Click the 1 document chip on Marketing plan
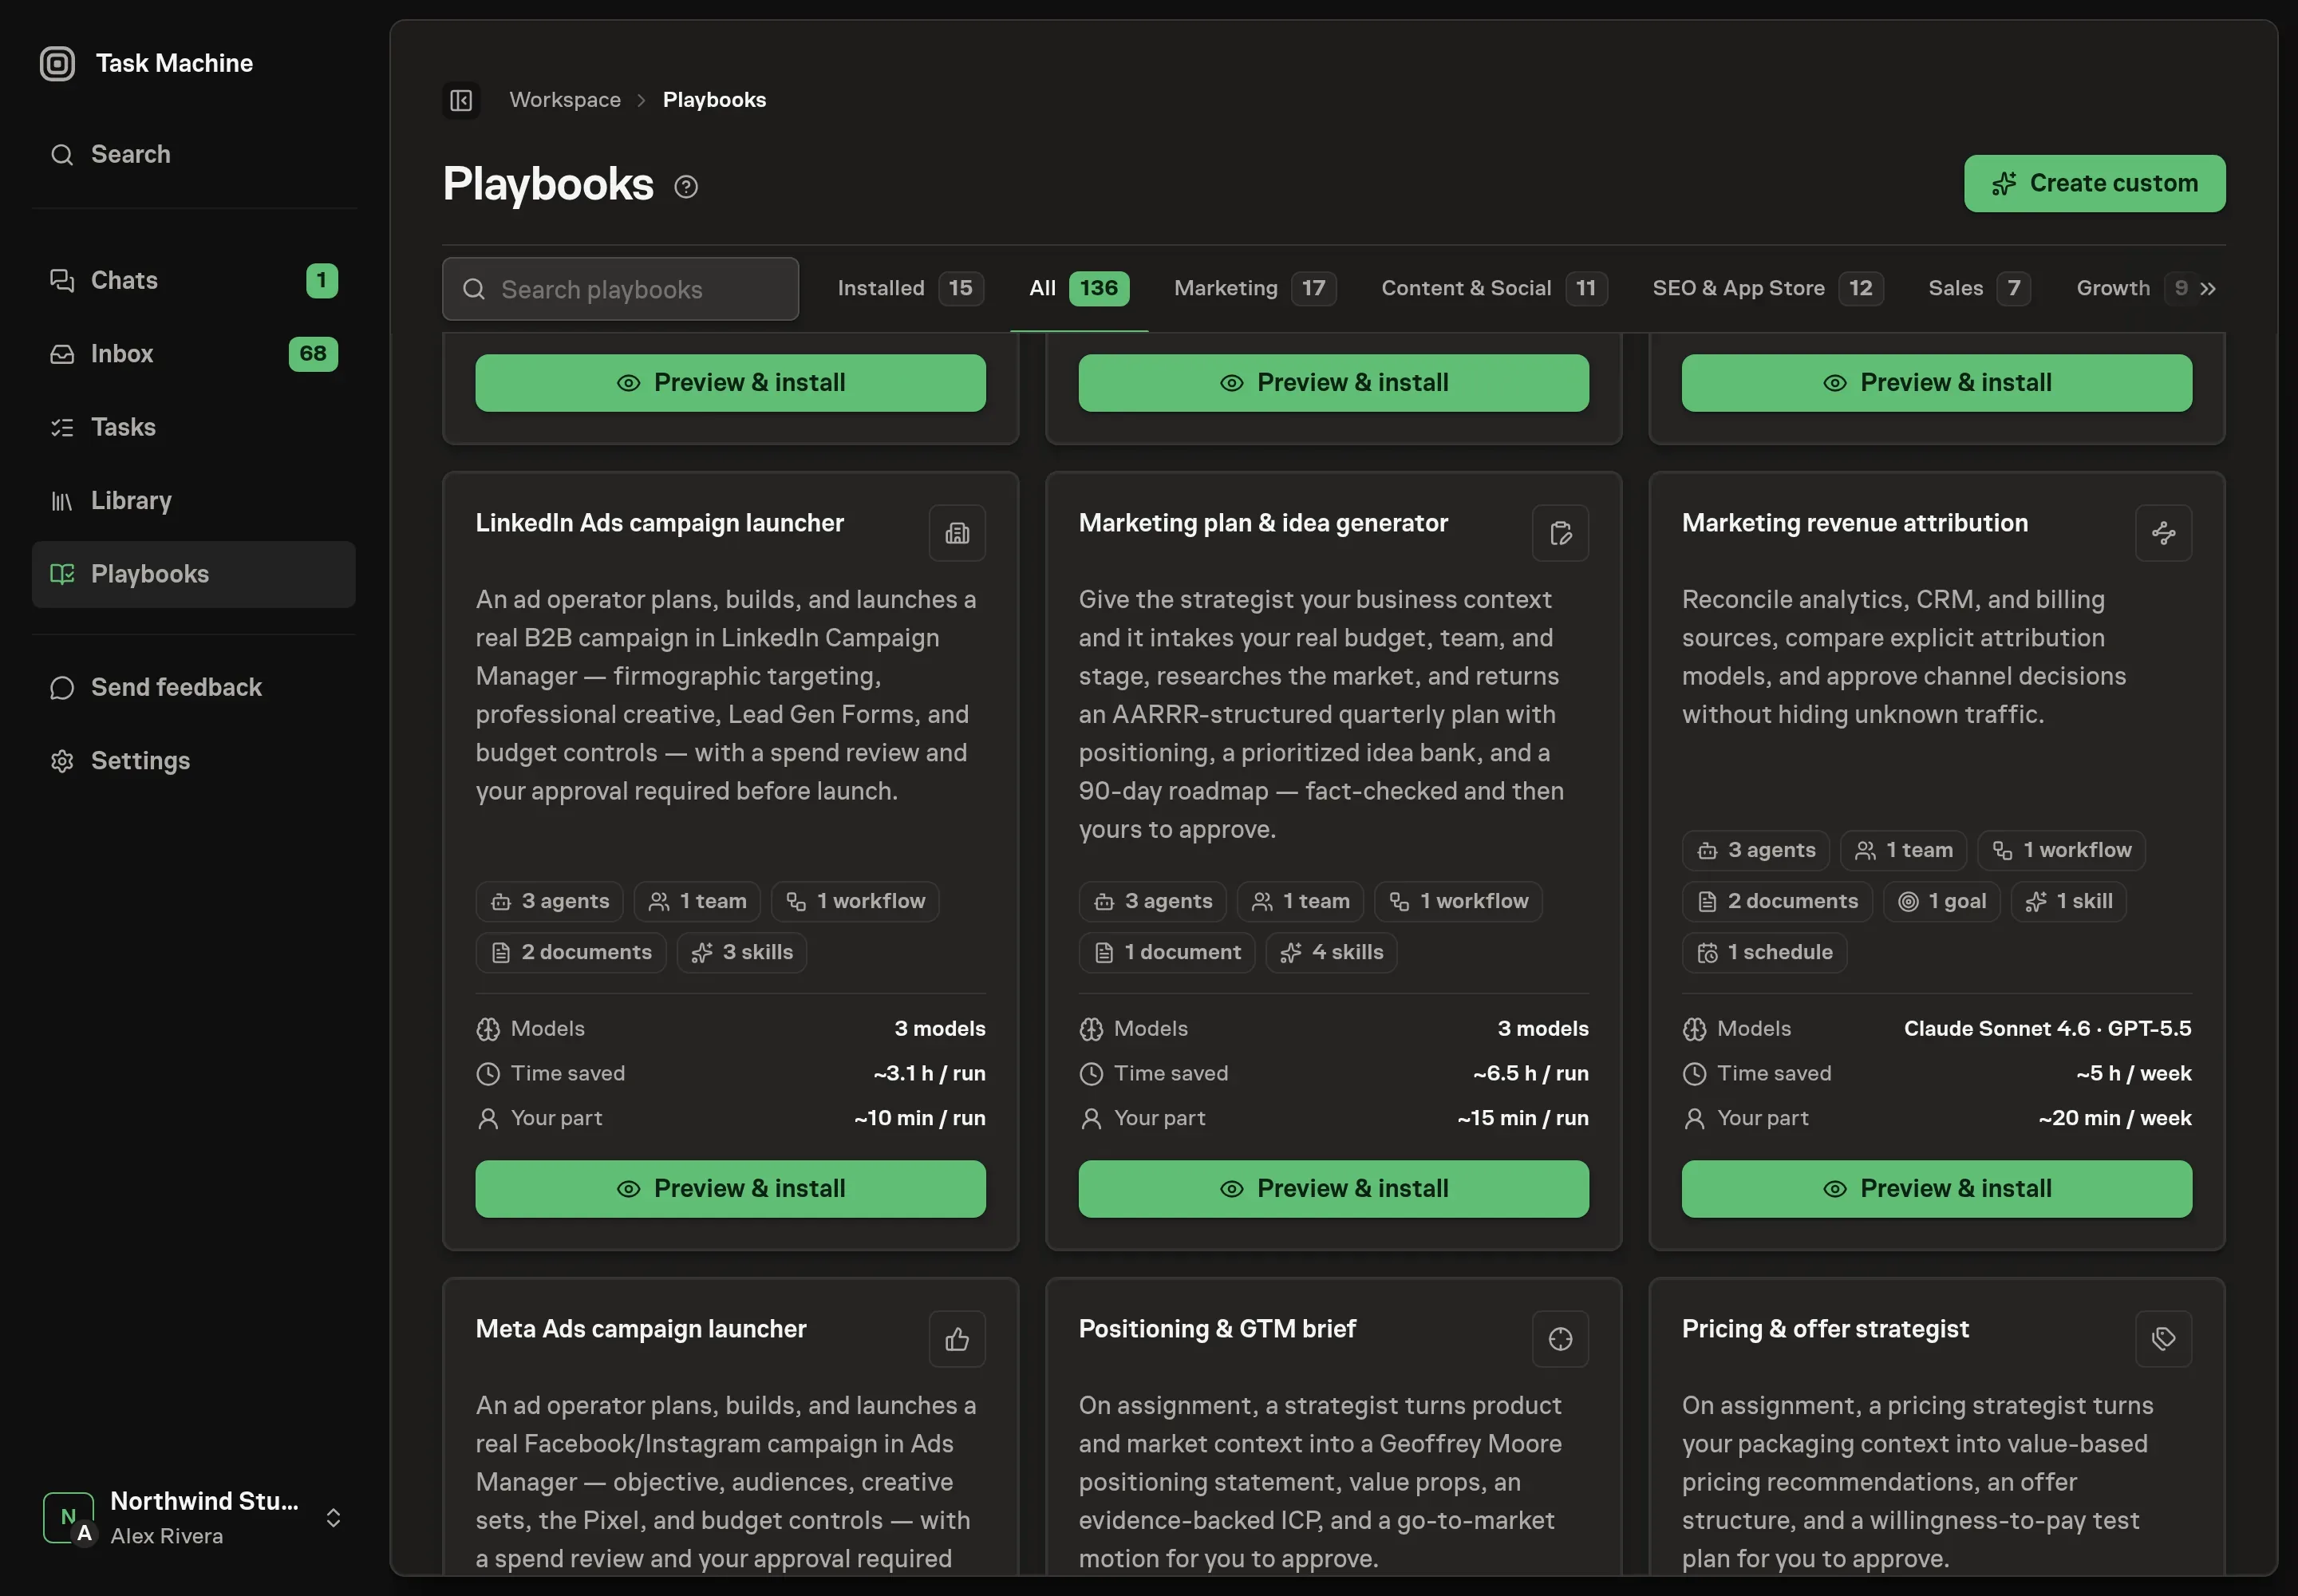Screen dimensions: 2298x1596 click(x=1166, y=953)
